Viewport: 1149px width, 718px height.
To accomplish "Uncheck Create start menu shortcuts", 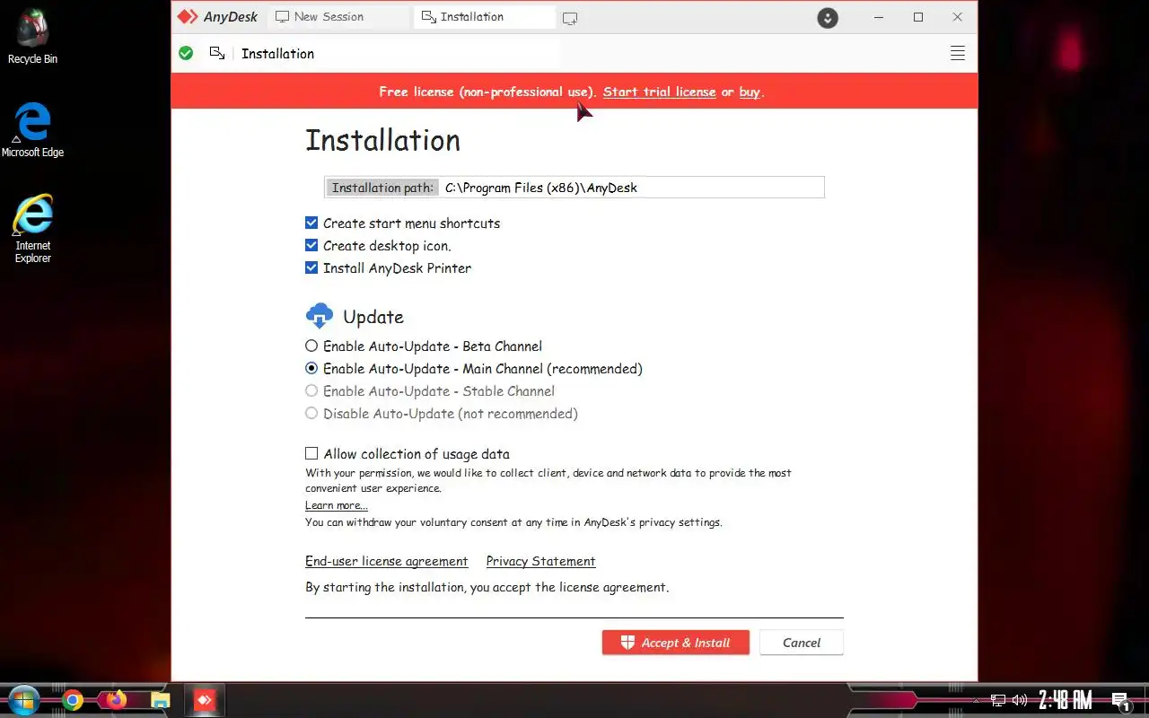I will coord(311,223).
